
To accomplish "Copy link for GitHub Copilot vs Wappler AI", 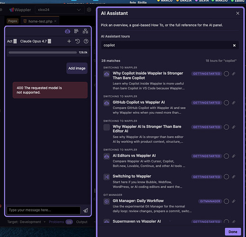I will pos(234,103).
